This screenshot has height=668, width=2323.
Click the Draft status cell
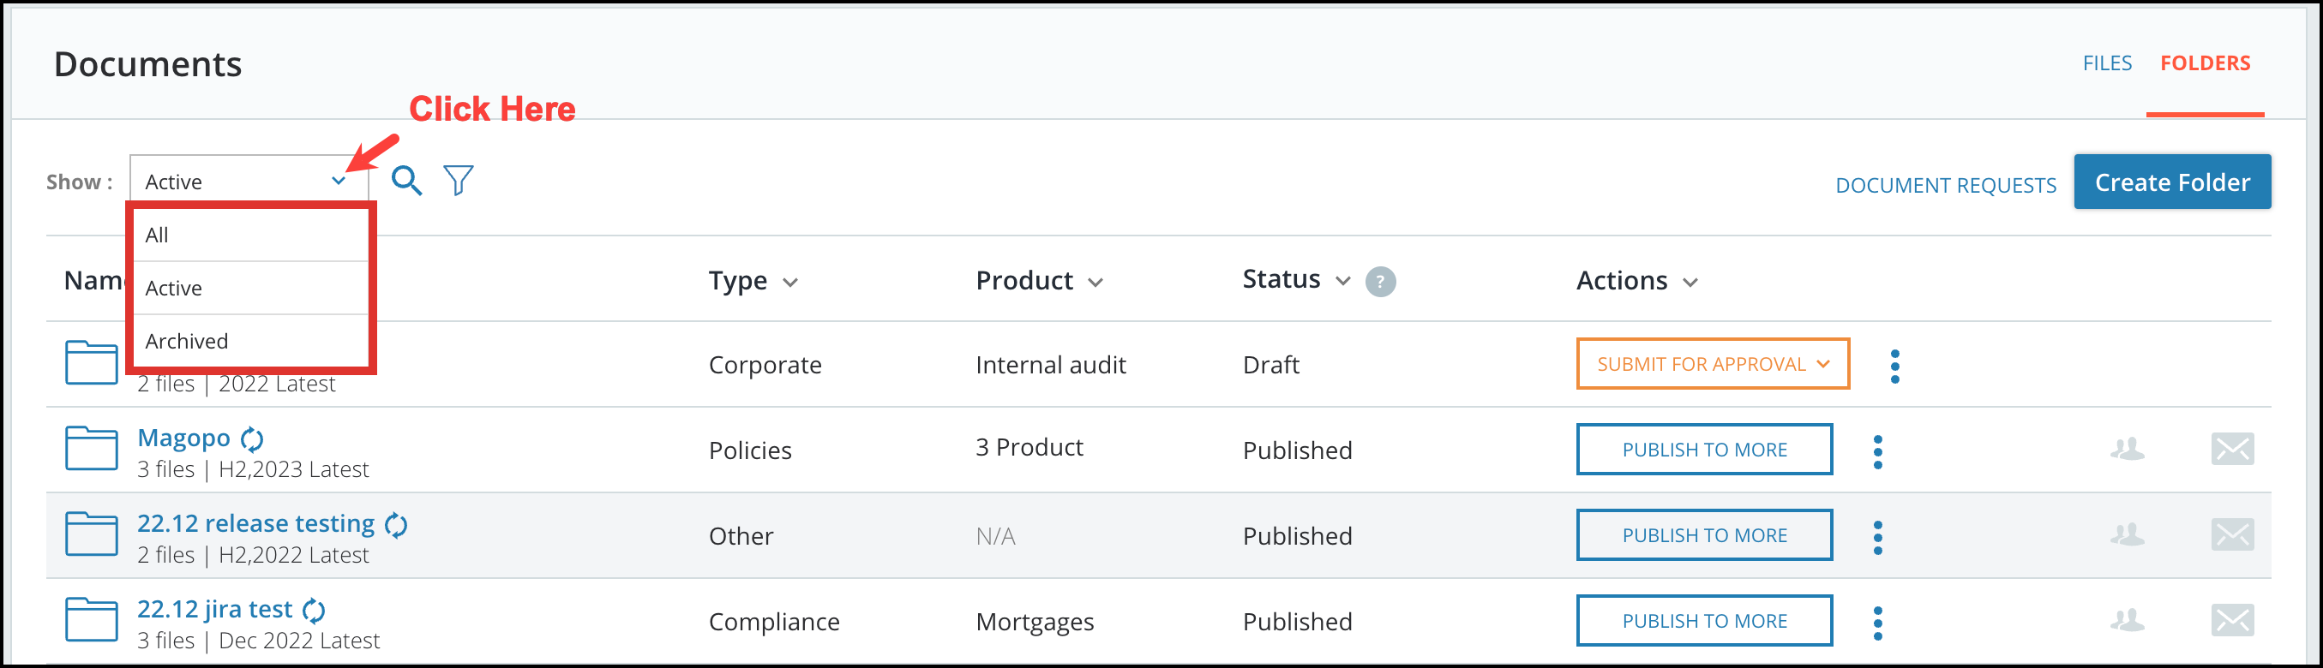click(1270, 365)
